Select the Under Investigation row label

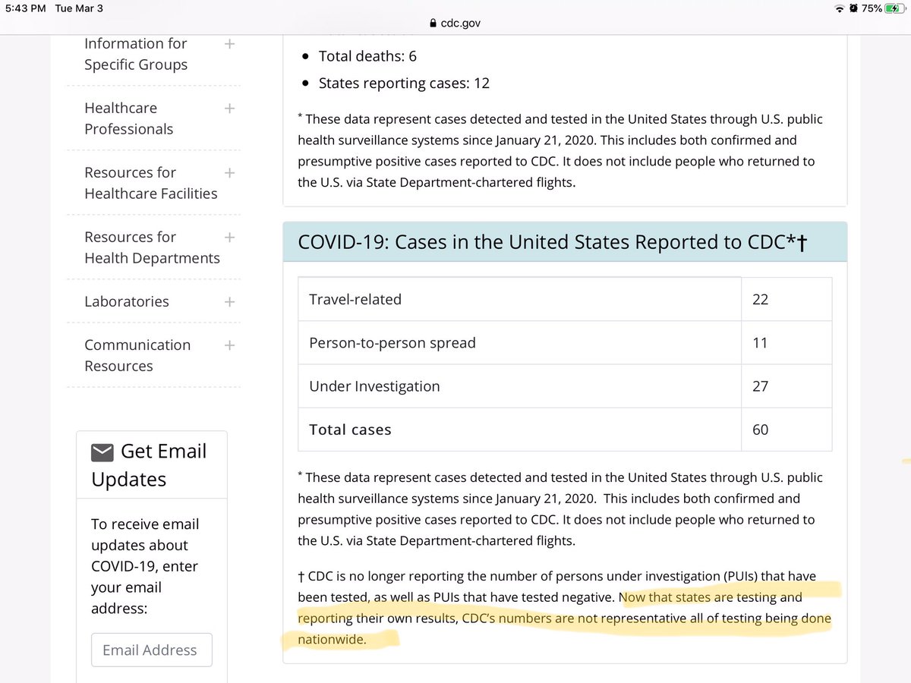(x=374, y=386)
